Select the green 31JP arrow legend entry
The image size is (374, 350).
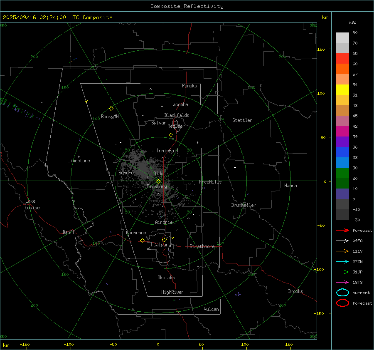click(342, 272)
